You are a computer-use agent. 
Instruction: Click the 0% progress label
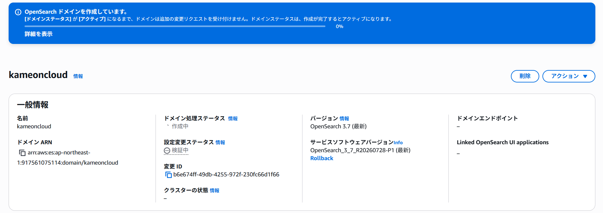pos(339,26)
